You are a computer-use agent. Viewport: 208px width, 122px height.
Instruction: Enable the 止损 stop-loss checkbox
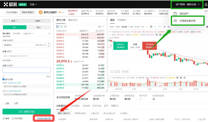tap(13, 103)
